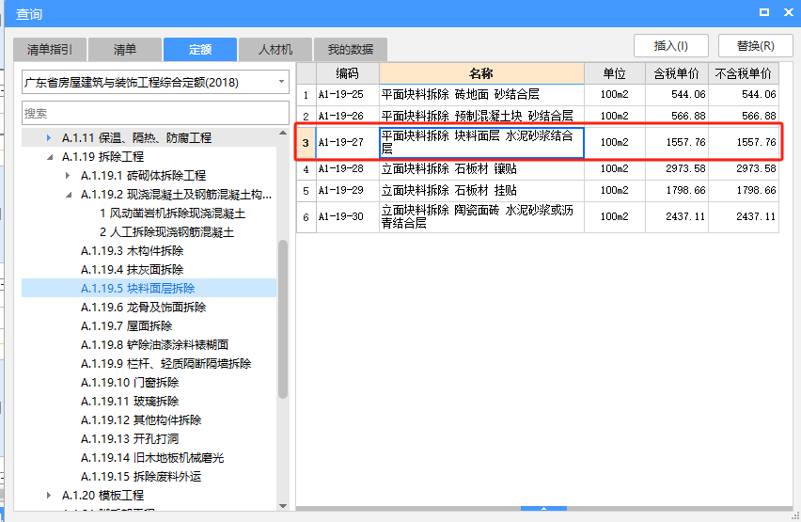
Task: Expand the A.1.20 模板工程 node arrow
Action: (x=49, y=495)
